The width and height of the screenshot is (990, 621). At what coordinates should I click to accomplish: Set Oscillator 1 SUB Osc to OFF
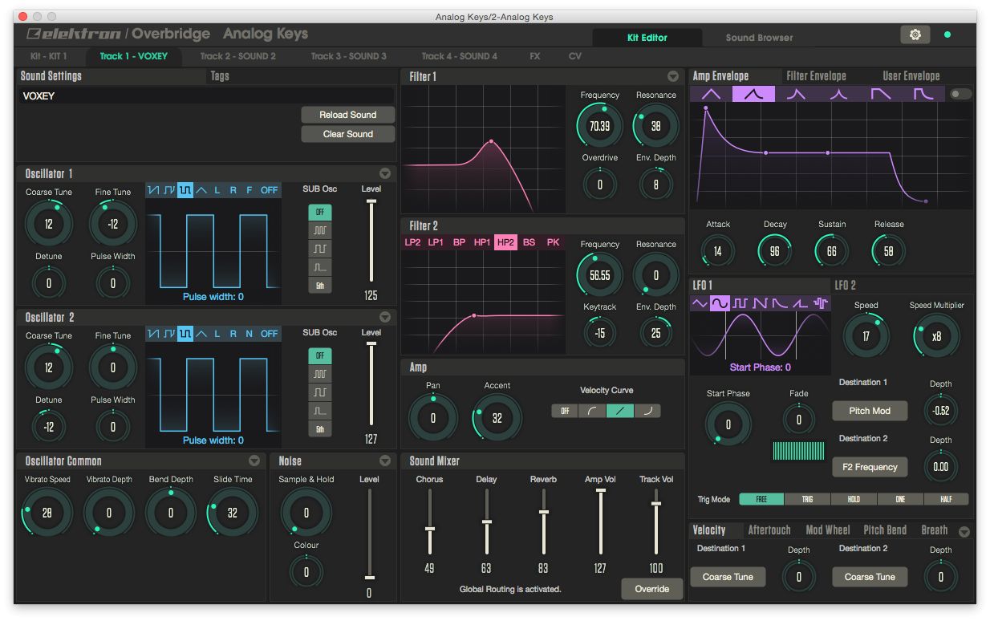pyautogui.click(x=319, y=212)
